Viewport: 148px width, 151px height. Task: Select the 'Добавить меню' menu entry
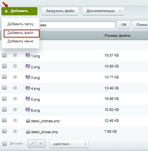point(21,41)
